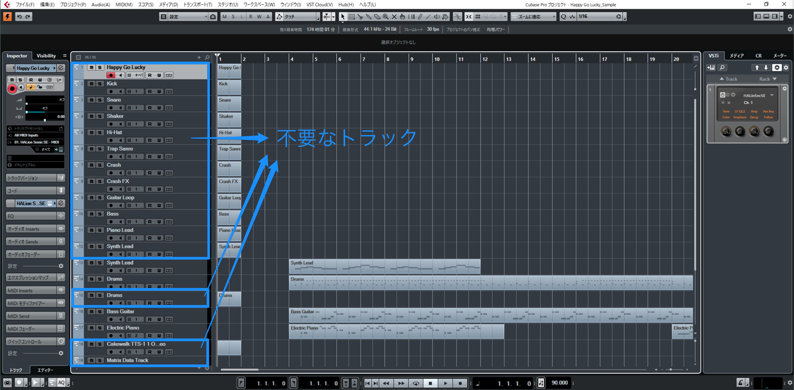
Task: Click the transport Rewind button
Action: point(386,383)
